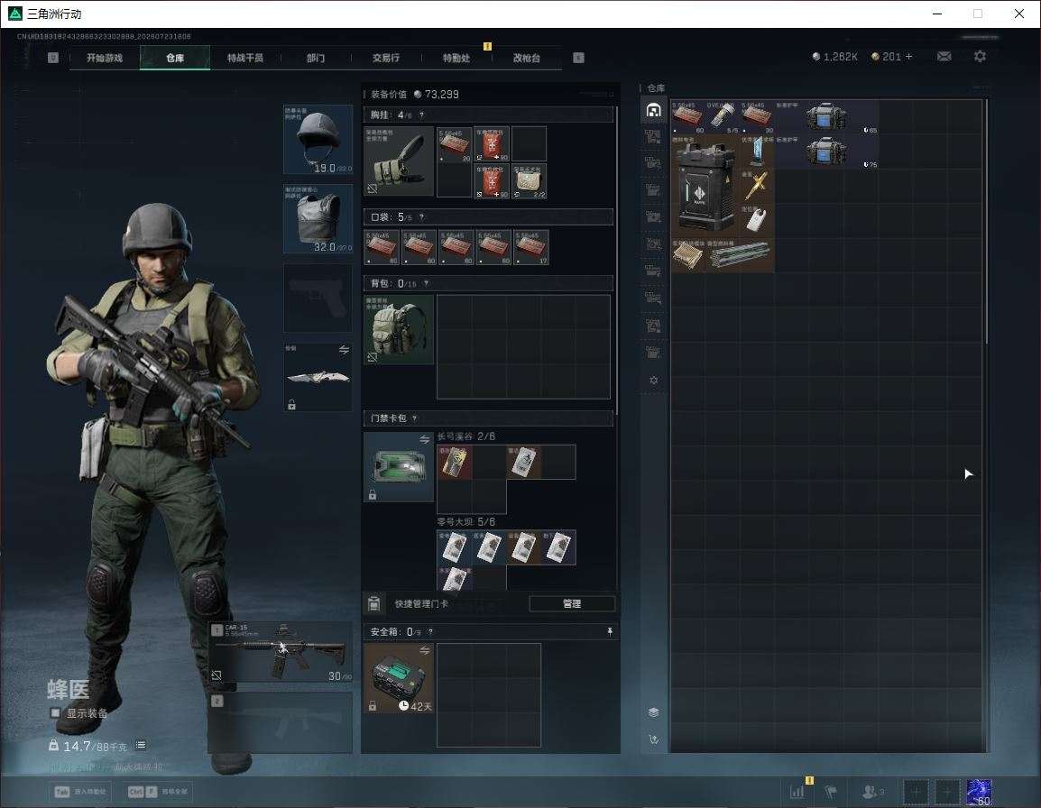The height and width of the screenshot is (808, 1041).
Task: Click the stack sort icon below warehouse
Action: tap(653, 712)
